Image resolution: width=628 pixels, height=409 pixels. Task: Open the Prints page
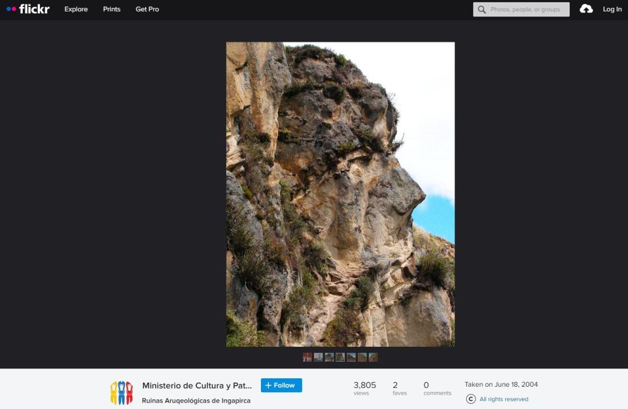click(112, 9)
